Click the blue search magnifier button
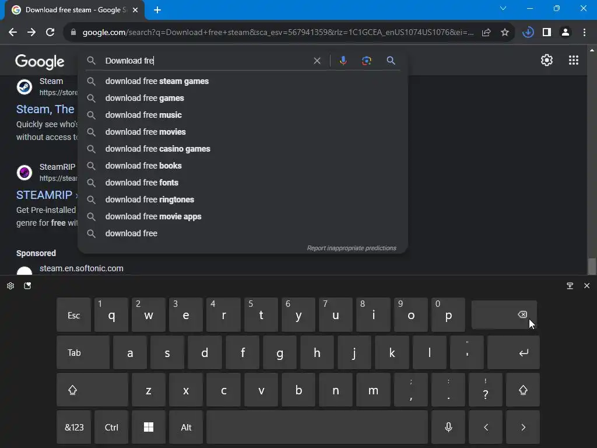The image size is (597, 448). 391,61
